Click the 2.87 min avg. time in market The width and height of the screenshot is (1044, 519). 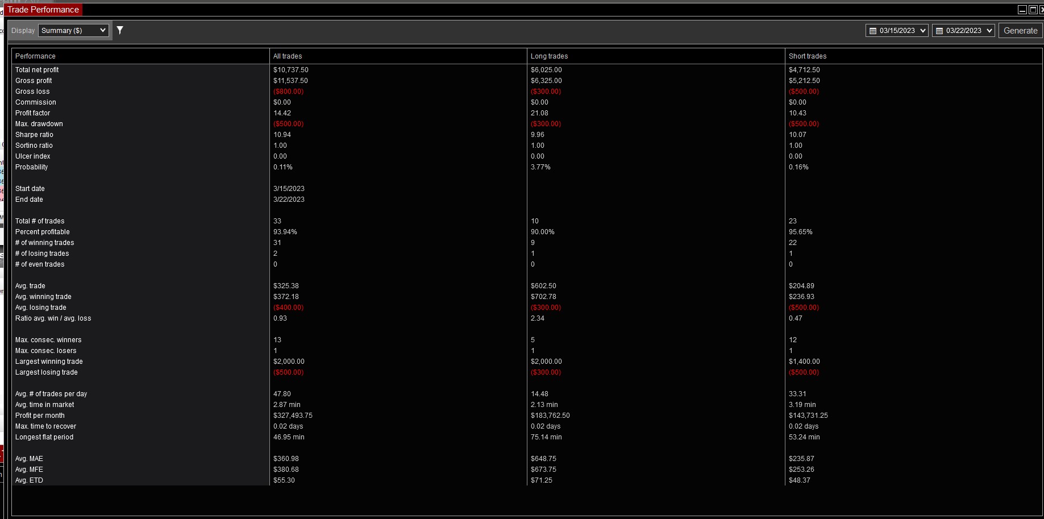pos(287,405)
